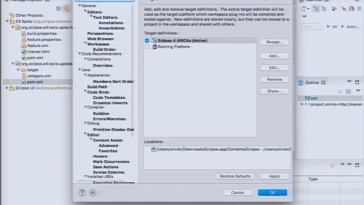Screen dimensions: 364x205
Task: Click the Reload... button
Action: coord(274,42)
